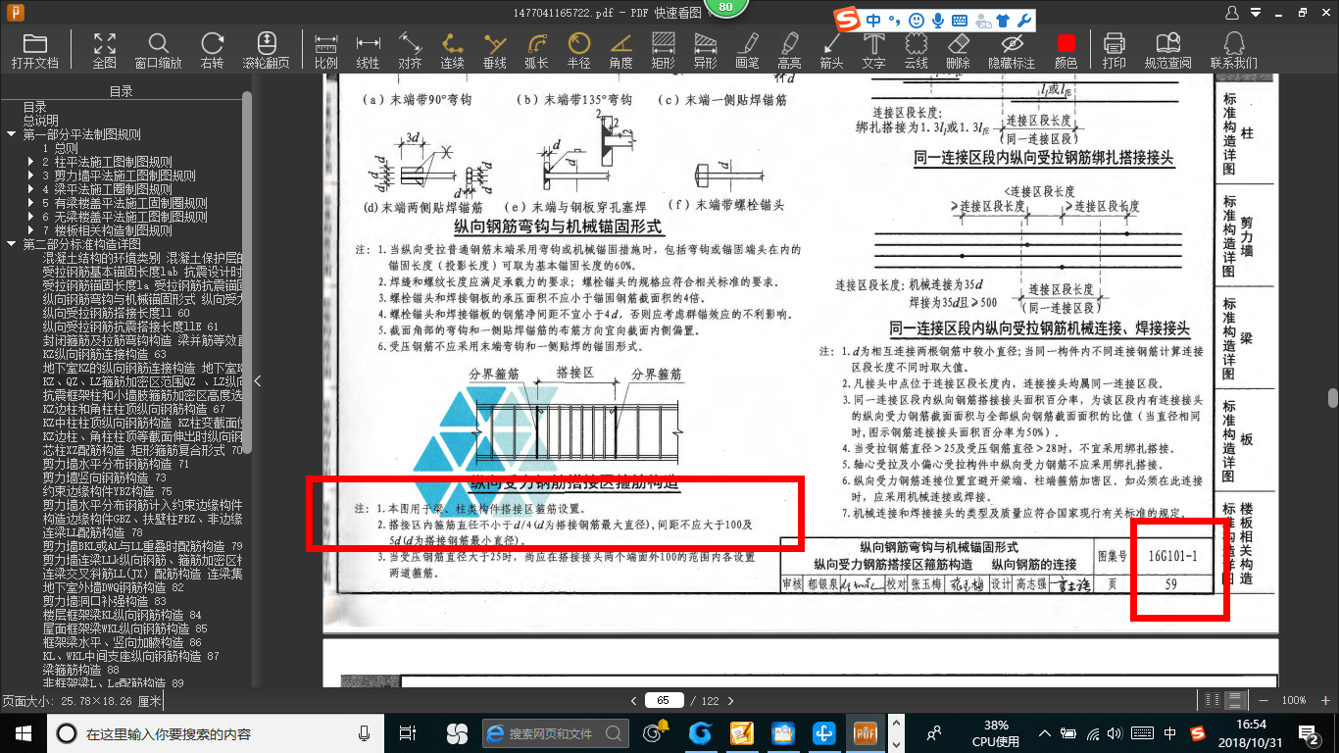Go to KZ纵向钢筋连接构造 63 bookmark
This screenshot has height=753, width=1339.
coord(104,354)
